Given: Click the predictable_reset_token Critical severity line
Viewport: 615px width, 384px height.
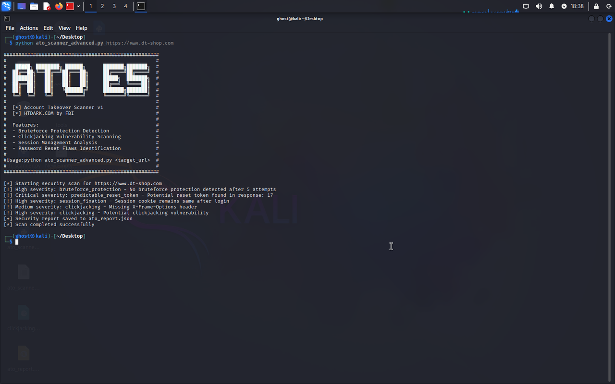Looking at the screenshot, I should point(138,195).
